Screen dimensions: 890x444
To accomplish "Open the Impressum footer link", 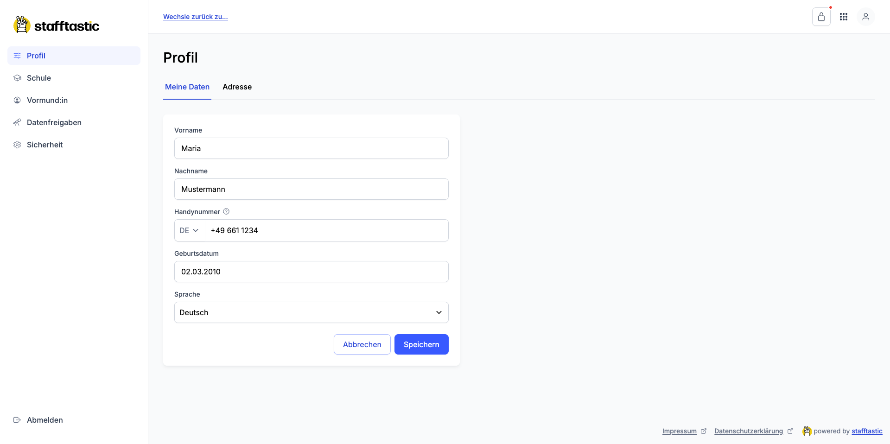I will (x=679, y=431).
